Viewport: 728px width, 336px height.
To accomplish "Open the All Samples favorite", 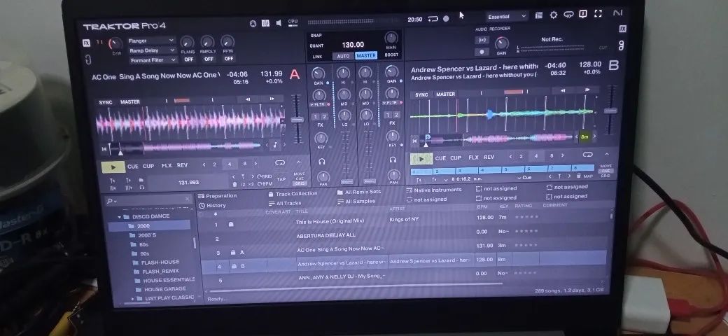I will tap(356, 202).
